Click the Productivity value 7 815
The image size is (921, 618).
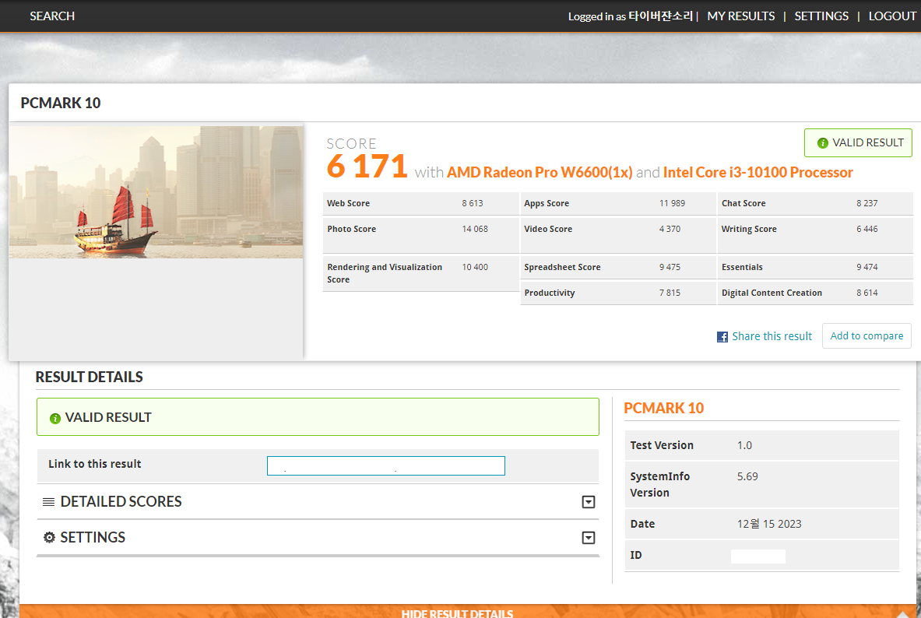point(670,293)
